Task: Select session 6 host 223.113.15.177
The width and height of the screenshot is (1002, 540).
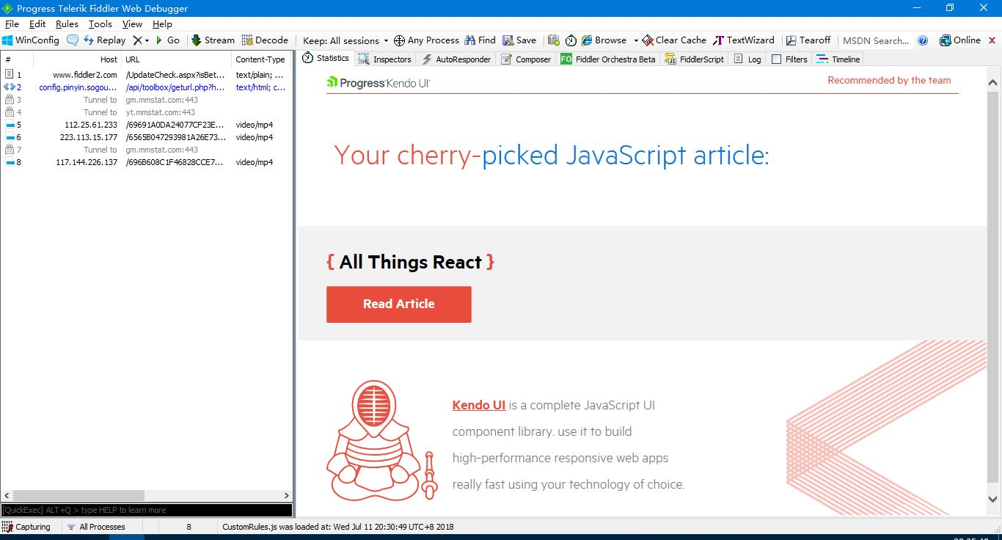Action: (x=147, y=137)
